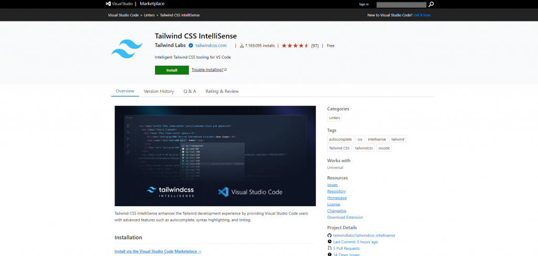The image size is (538, 256).
Task: Select the intellisense tag
Action: (x=377, y=139)
